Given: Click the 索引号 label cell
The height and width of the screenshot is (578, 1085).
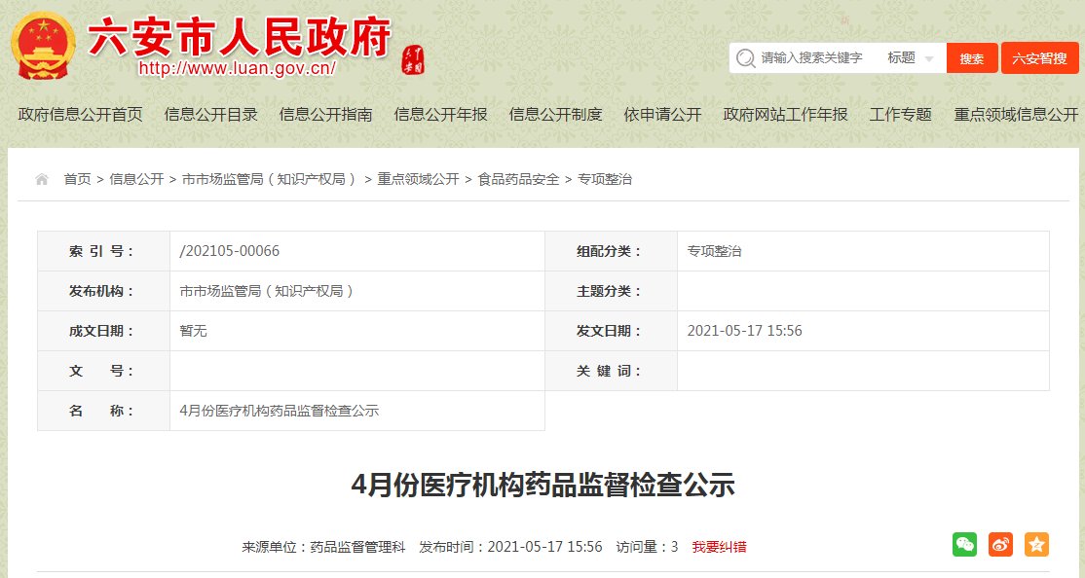Looking at the screenshot, I should pyautogui.click(x=104, y=251).
